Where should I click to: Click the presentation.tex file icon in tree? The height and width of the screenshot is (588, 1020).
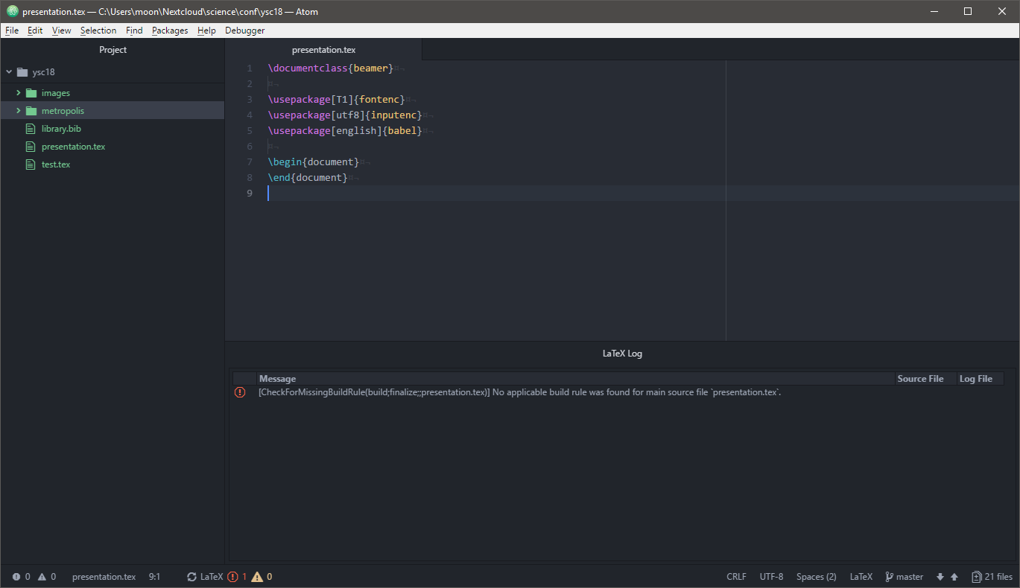[31, 147]
